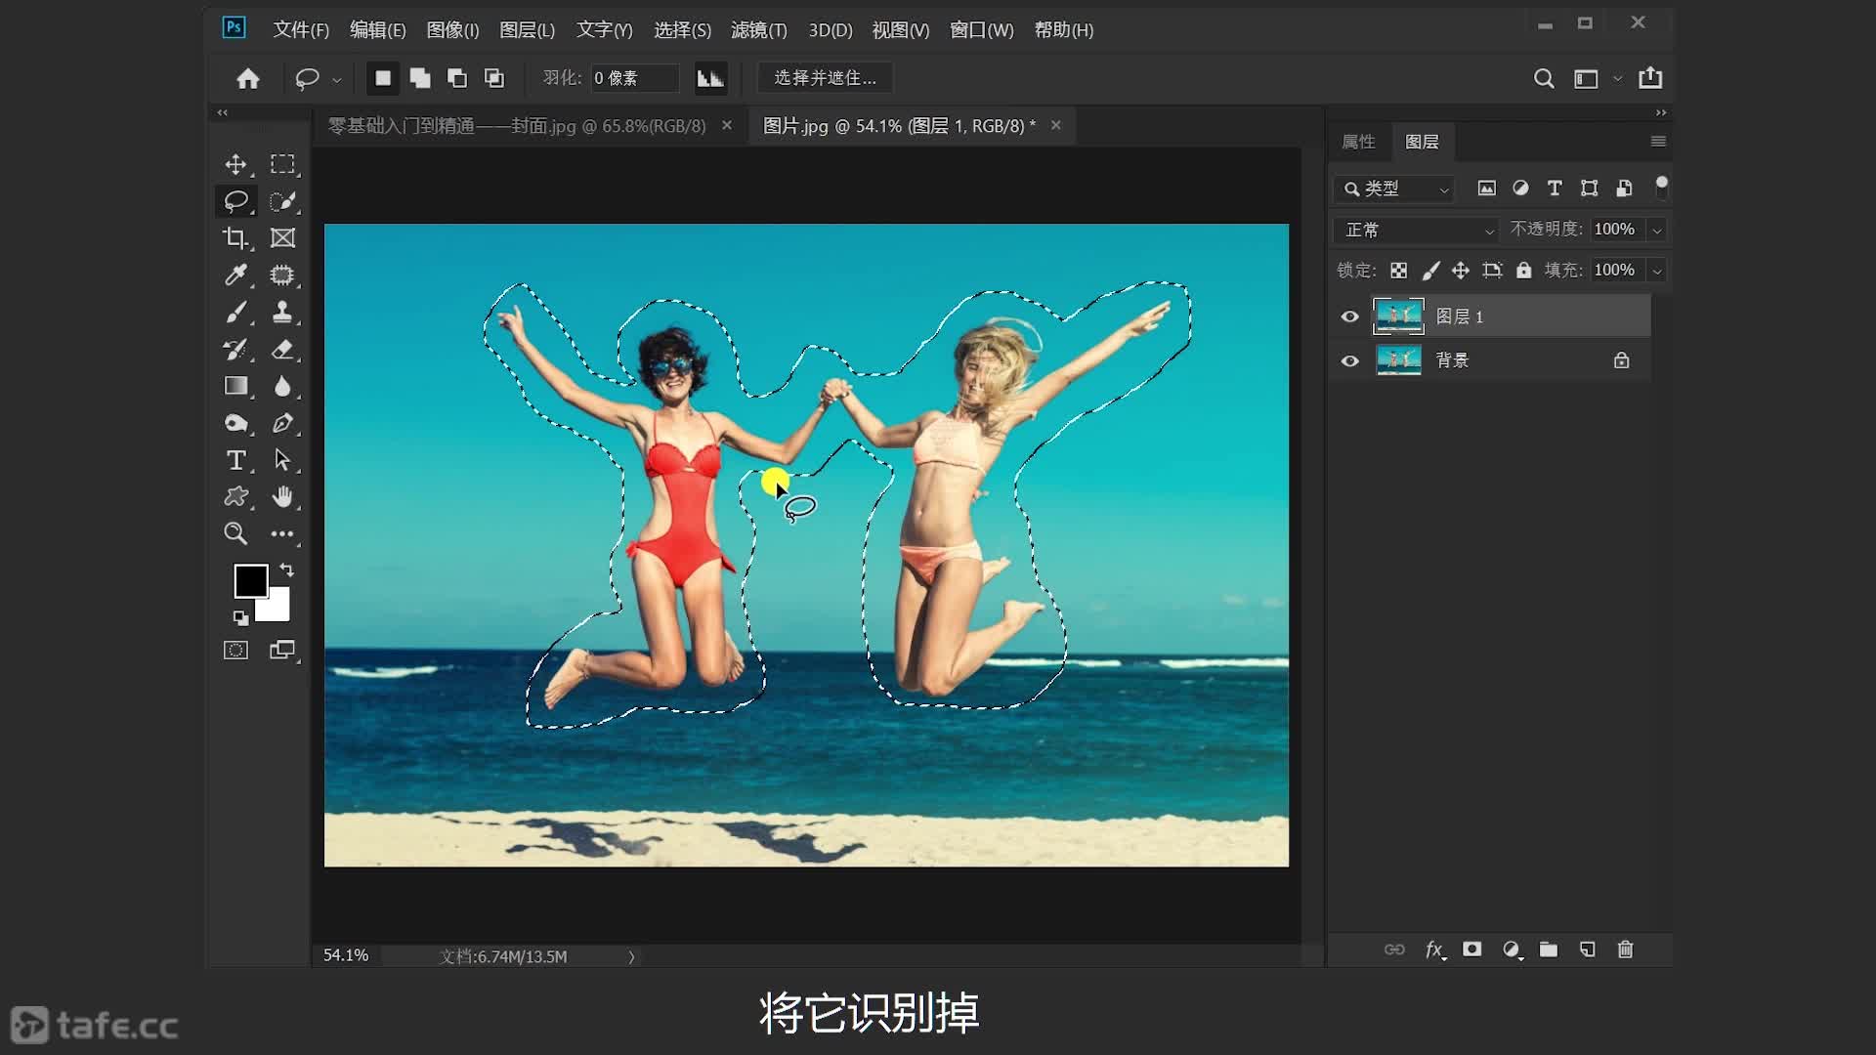
Task: Open workspace switcher dropdown
Action: [1618, 79]
